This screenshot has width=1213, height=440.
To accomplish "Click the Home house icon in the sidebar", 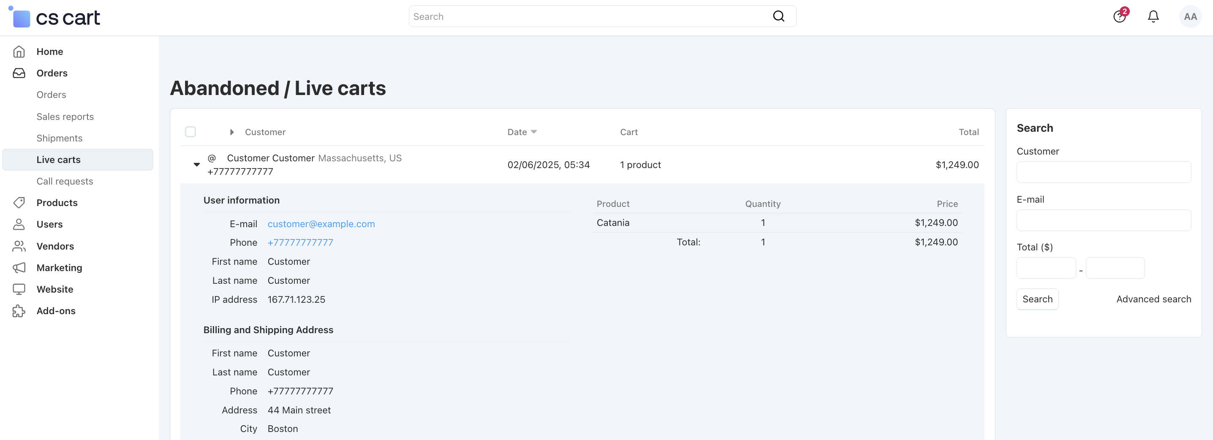I will click(19, 51).
